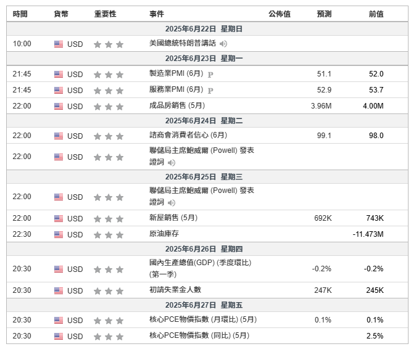Open the 服務業PMI (6月) event
Viewport: 411px width, 349px height.
[176, 89]
